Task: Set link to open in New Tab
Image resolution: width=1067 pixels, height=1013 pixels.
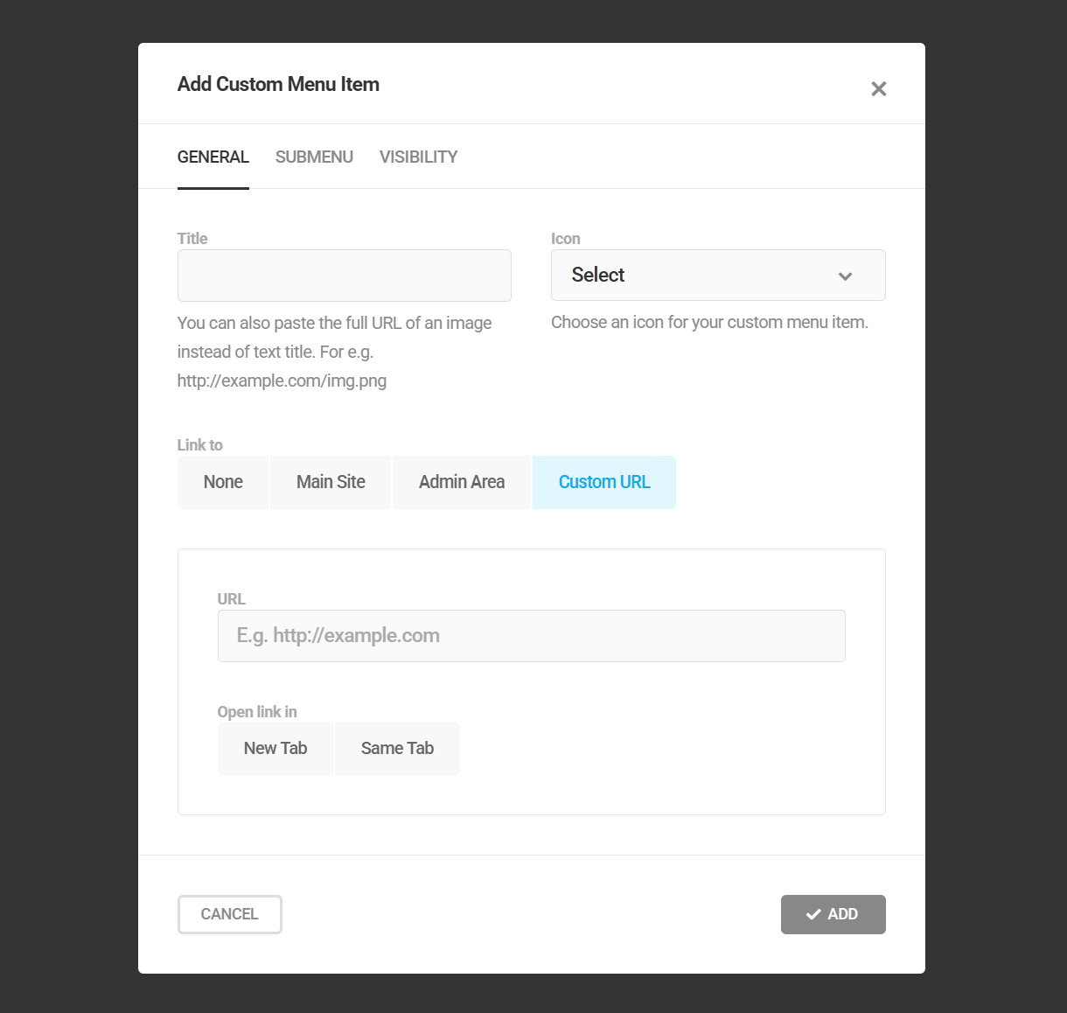Action: 275,748
